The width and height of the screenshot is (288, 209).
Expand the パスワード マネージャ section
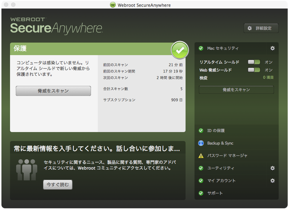pos(236,156)
